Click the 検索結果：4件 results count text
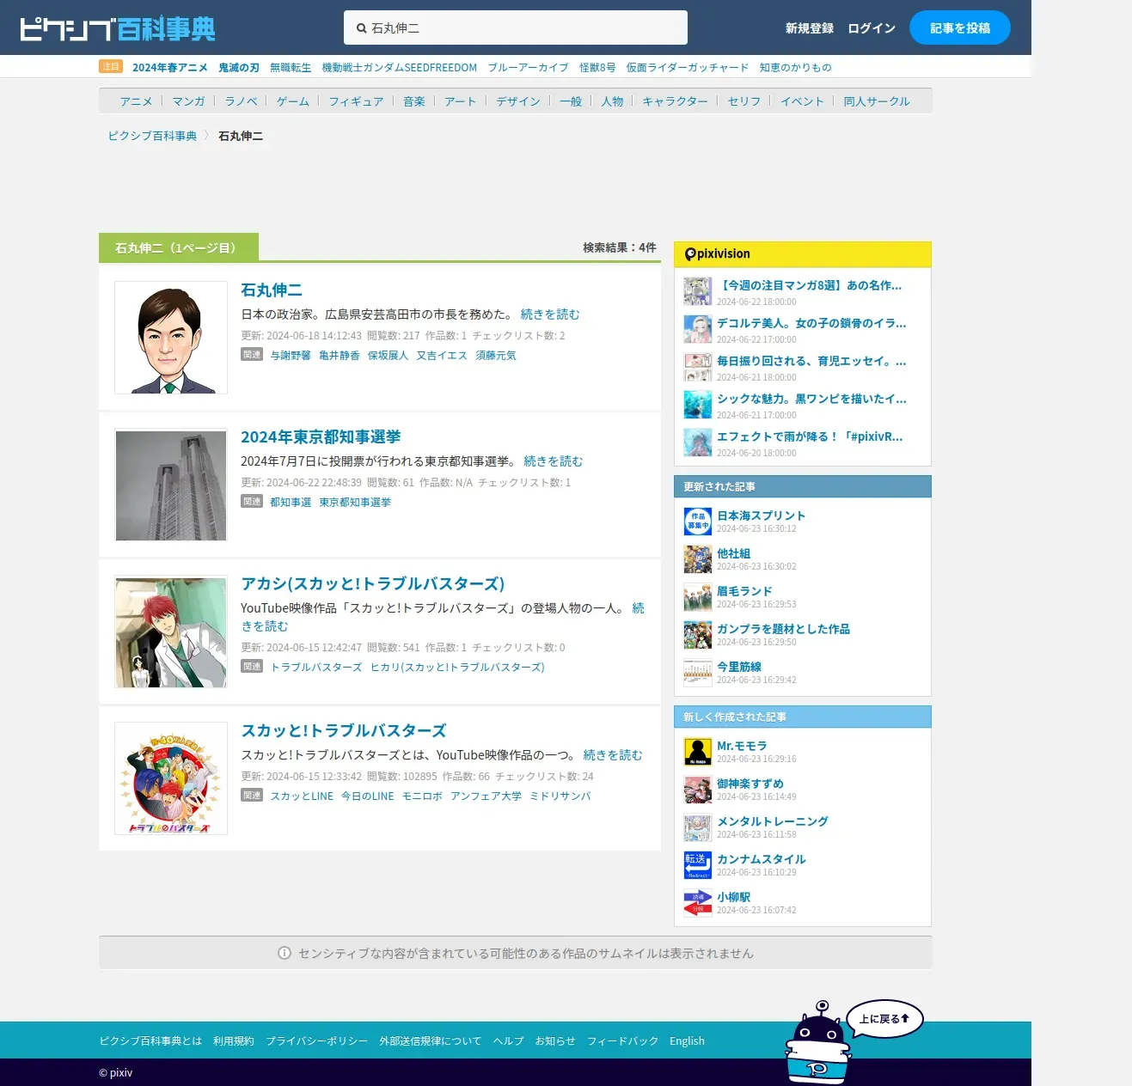 (620, 247)
